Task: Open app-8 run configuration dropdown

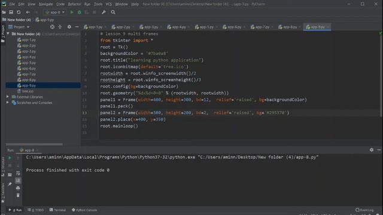Action: coord(55,12)
